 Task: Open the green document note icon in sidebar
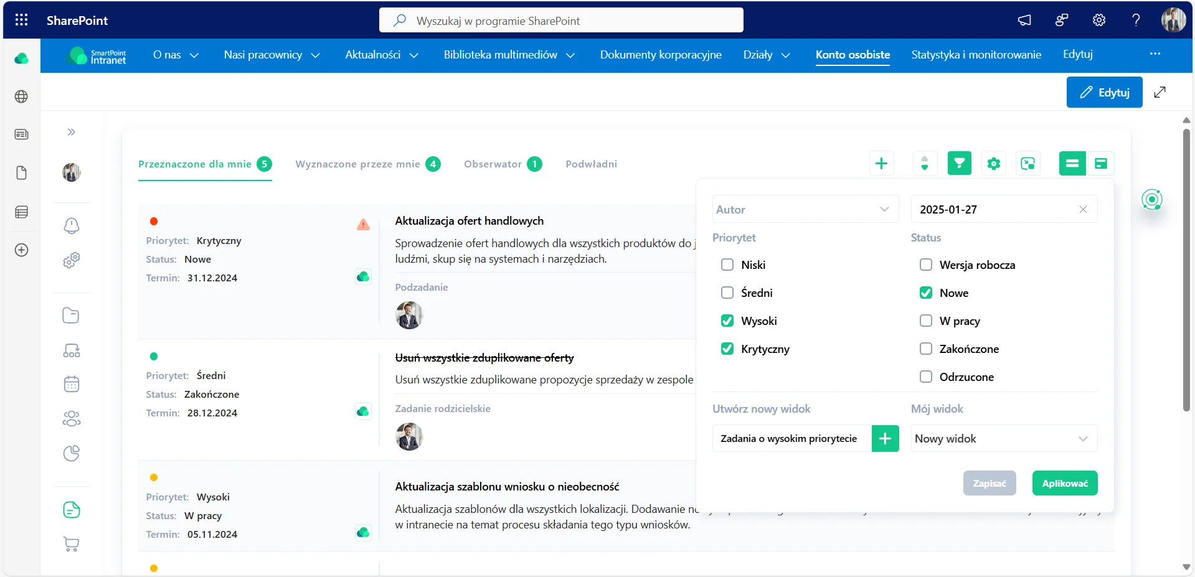coord(72,510)
